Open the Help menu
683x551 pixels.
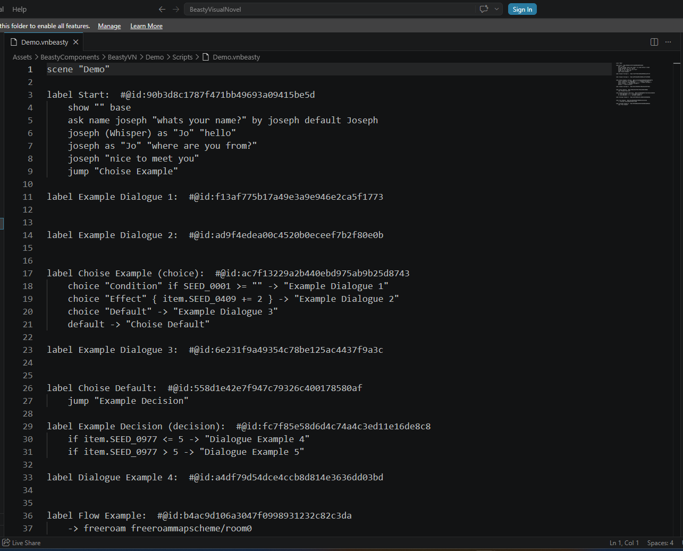click(x=19, y=9)
